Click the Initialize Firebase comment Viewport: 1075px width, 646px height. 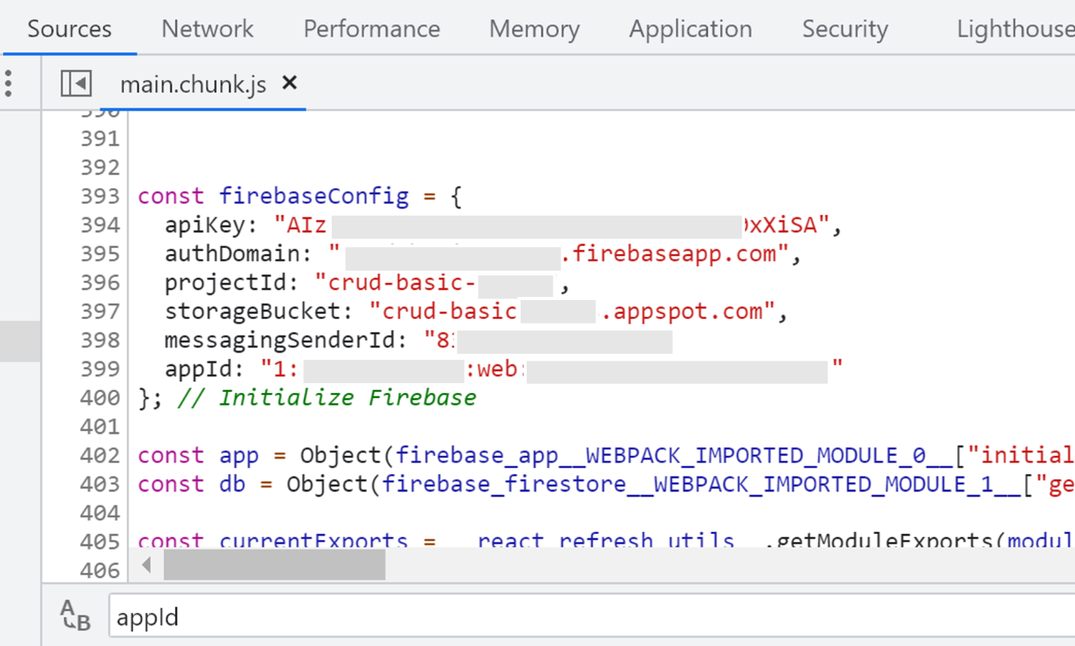point(326,398)
